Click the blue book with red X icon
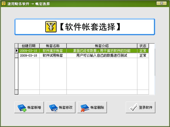The height and width of the screenshot is (127, 170). pos(85,108)
